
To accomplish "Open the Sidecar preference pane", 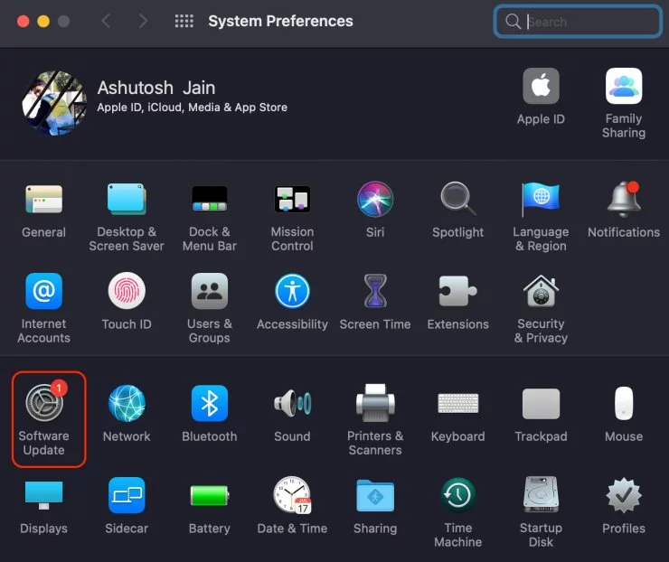I will coord(127,496).
